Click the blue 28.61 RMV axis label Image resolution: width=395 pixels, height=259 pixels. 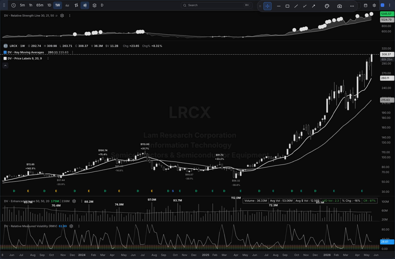(x=387, y=242)
